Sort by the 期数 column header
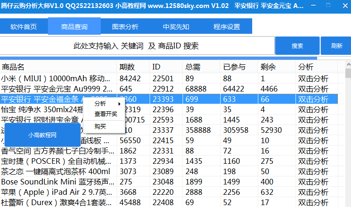Viewport: 351px width, 207px height. pyautogui.click(x=133, y=67)
